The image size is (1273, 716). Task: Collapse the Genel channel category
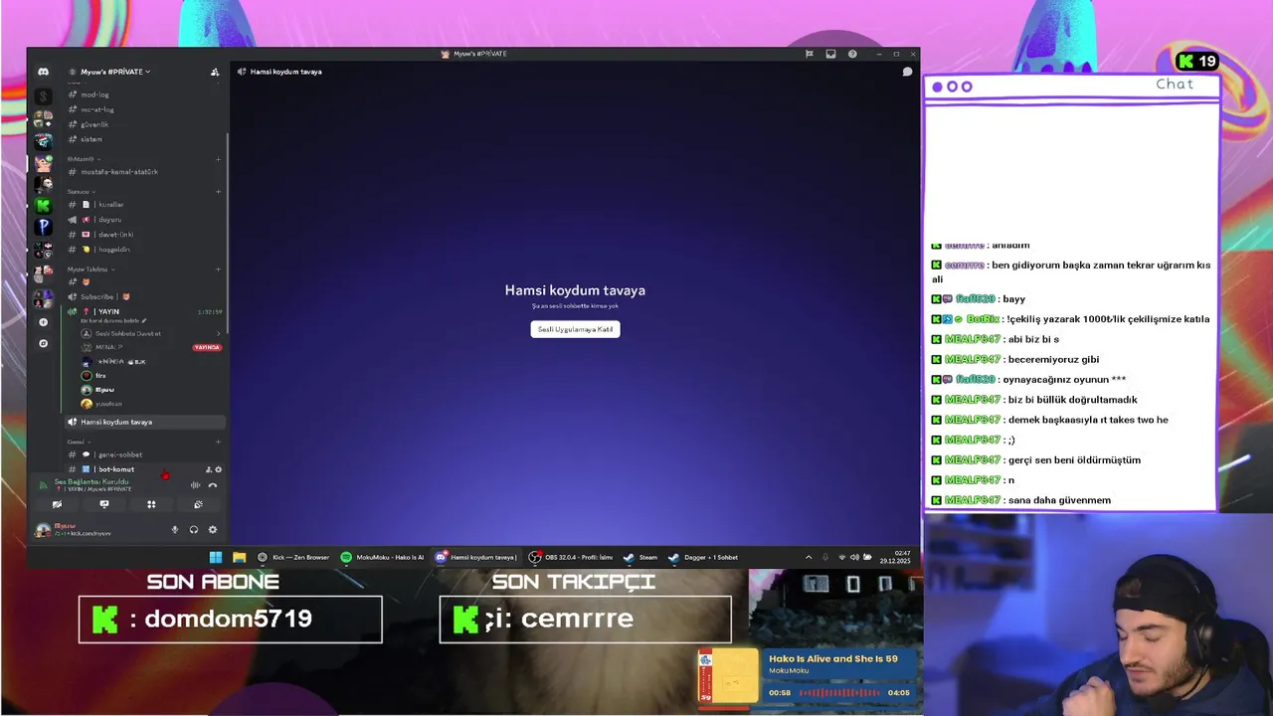click(79, 442)
